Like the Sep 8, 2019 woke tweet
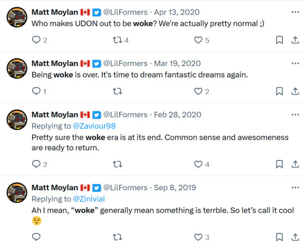The image size is (305, 246). click(198, 237)
